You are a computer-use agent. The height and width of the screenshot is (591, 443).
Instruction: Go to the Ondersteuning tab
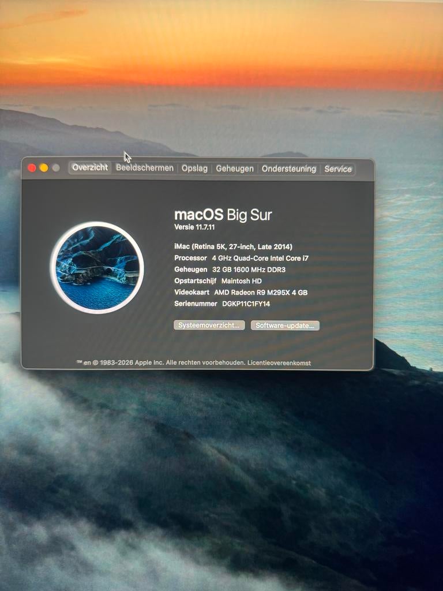pos(288,169)
